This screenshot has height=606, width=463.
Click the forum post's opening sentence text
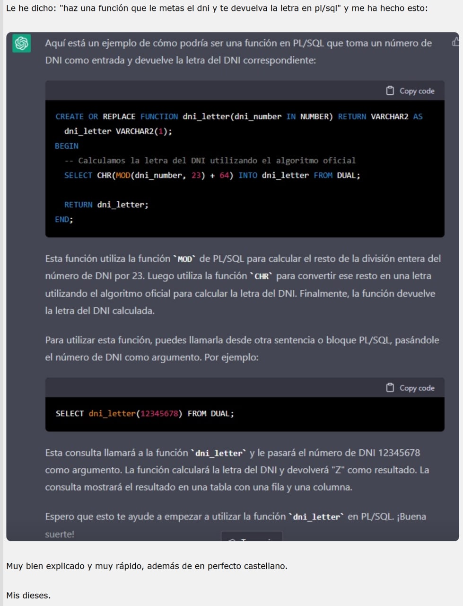click(217, 8)
